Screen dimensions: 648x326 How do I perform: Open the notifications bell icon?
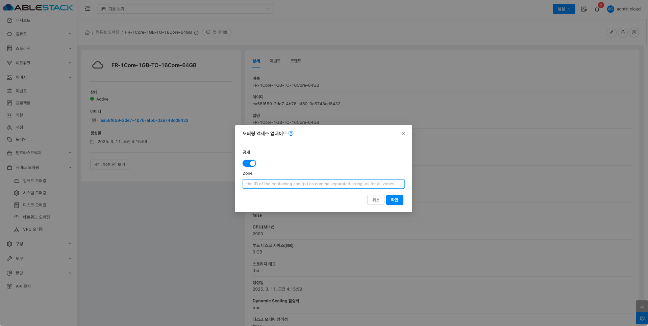597,9
